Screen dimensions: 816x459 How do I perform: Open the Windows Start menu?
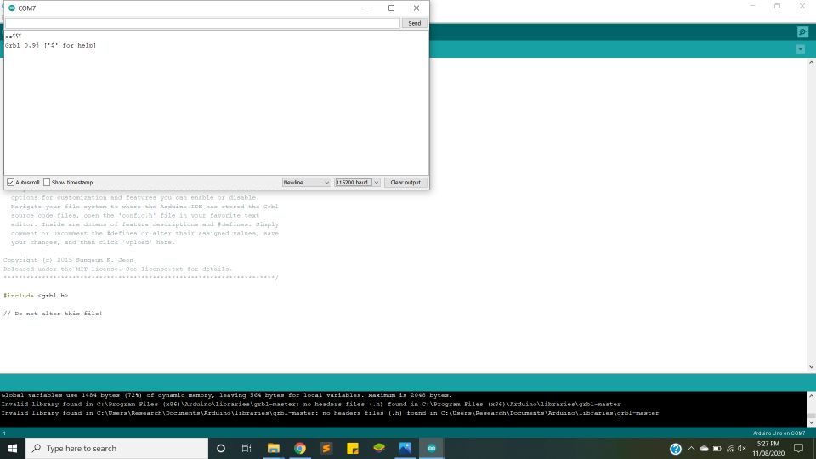13,448
